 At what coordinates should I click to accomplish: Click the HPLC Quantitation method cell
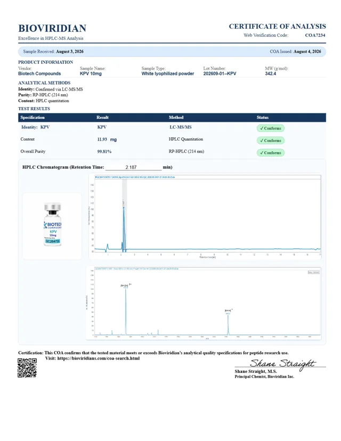point(186,139)
